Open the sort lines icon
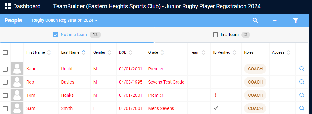 276,20
